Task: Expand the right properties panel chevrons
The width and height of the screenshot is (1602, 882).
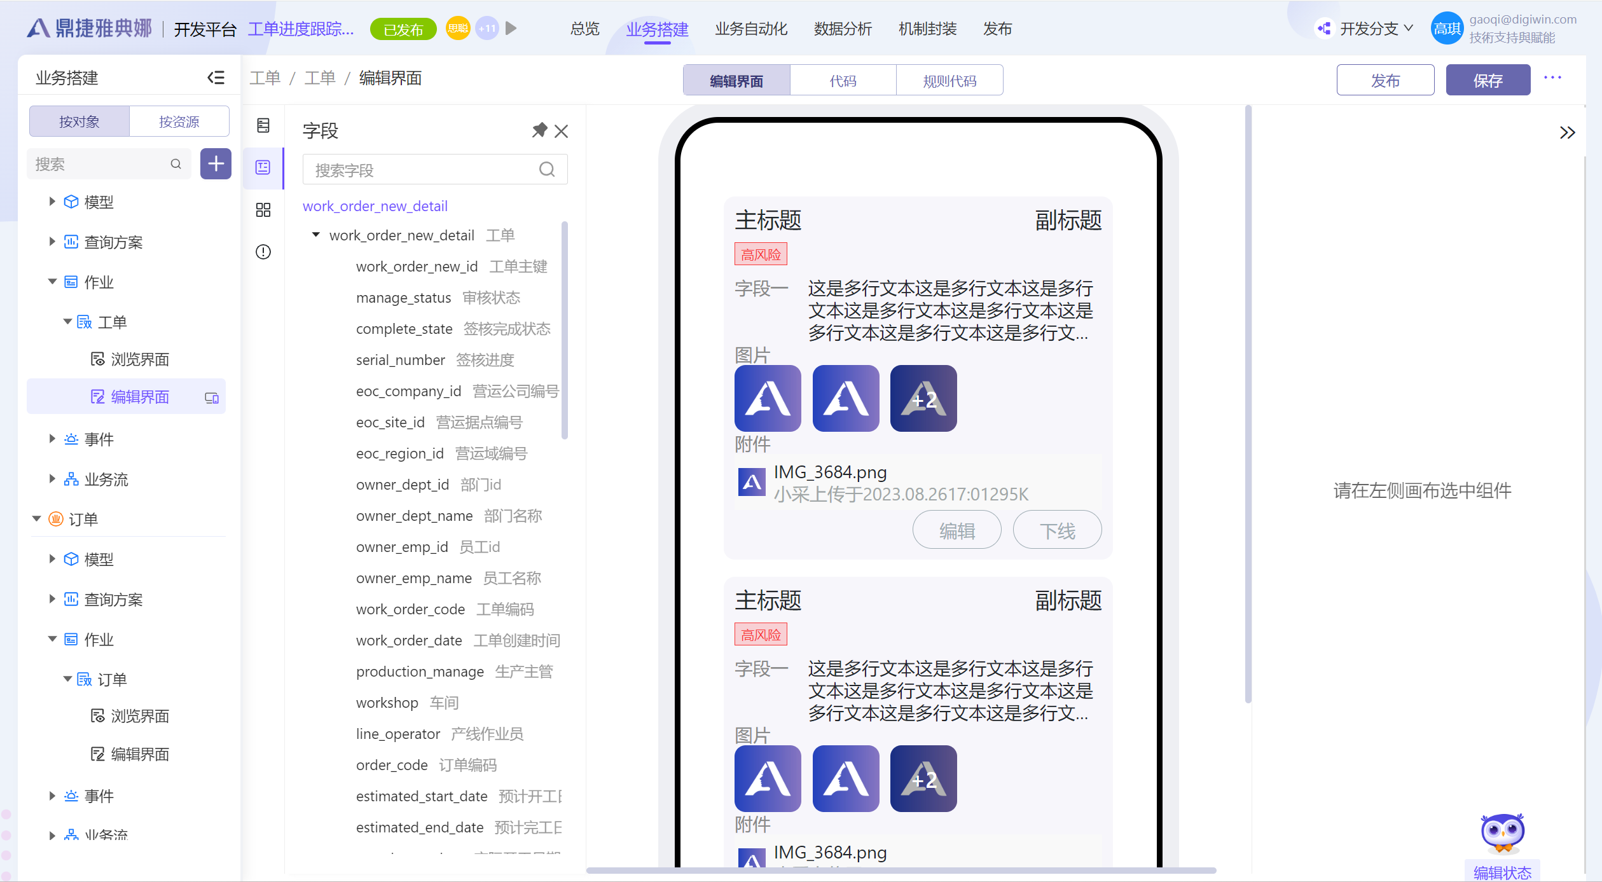Action: (x=1567, y=132)
